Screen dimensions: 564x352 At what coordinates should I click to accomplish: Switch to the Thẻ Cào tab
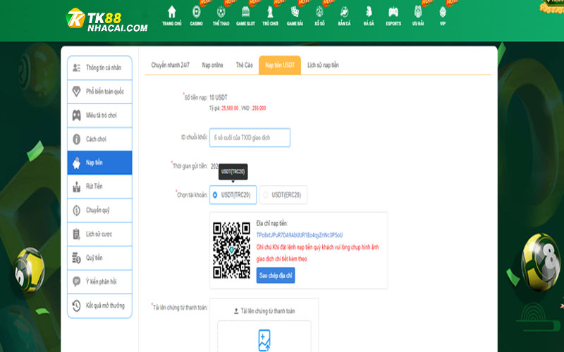pos(244,65)
